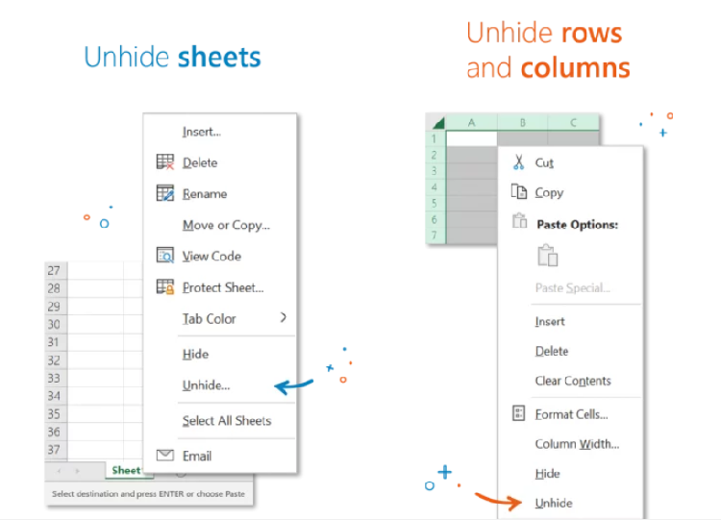Select row 30 header

(54, 324)
